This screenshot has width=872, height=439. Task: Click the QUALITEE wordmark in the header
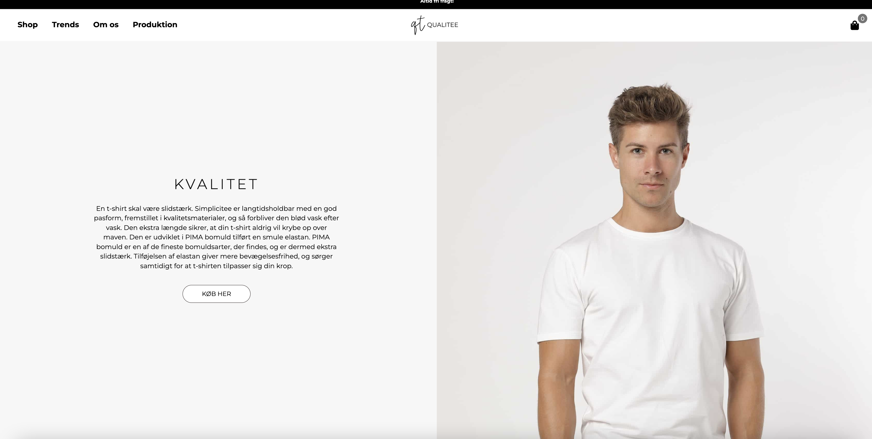click(x=443, y=25)
